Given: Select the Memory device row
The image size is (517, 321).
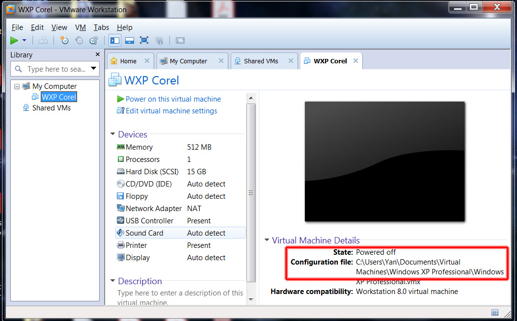Looking at the screenshot, I should (x=180, y=147).
